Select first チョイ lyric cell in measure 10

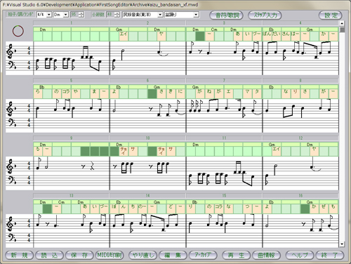coord(124,152)
